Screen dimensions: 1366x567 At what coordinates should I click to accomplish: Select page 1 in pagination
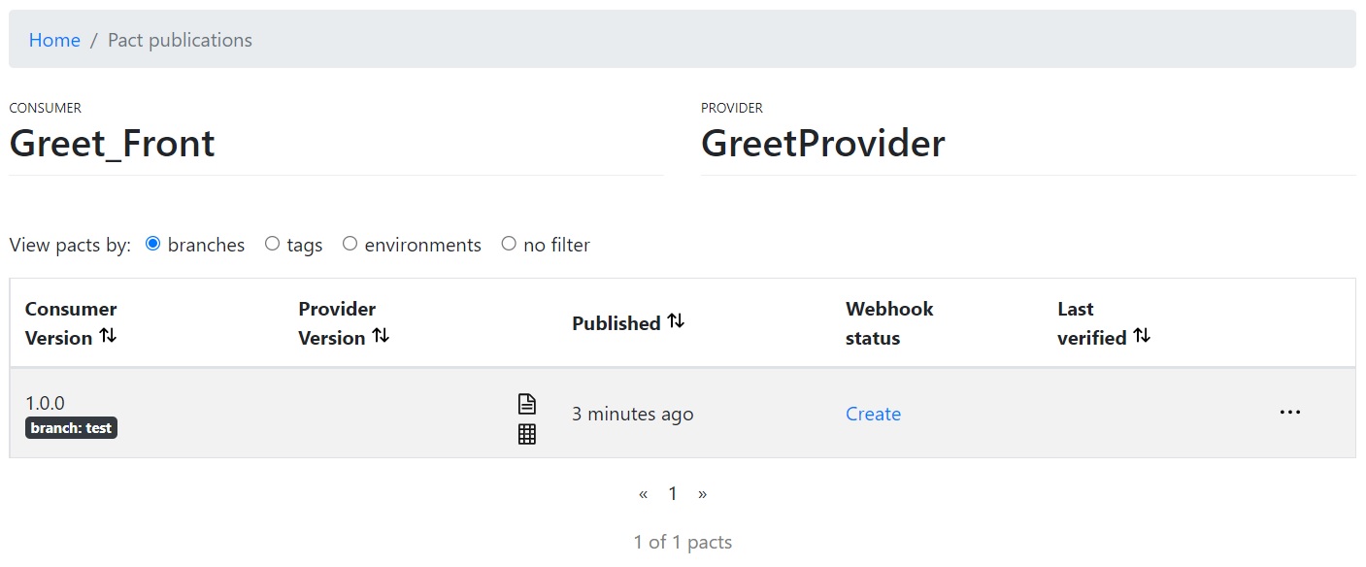coord(672,494)
